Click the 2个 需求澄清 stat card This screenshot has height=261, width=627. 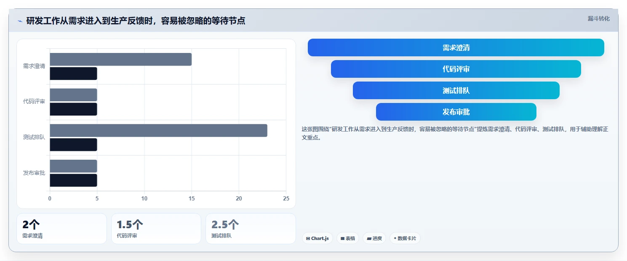coord(61,229)
